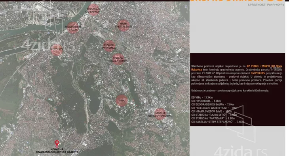Image resolution: width=289 pixels, height=156 pixels.
Task: Click the "OD VMA - 13.3Km" line
Action: (202, 98)
